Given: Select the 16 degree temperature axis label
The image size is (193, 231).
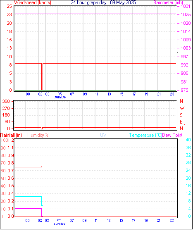Looking at the screenshot, I should tap(188, 186).
